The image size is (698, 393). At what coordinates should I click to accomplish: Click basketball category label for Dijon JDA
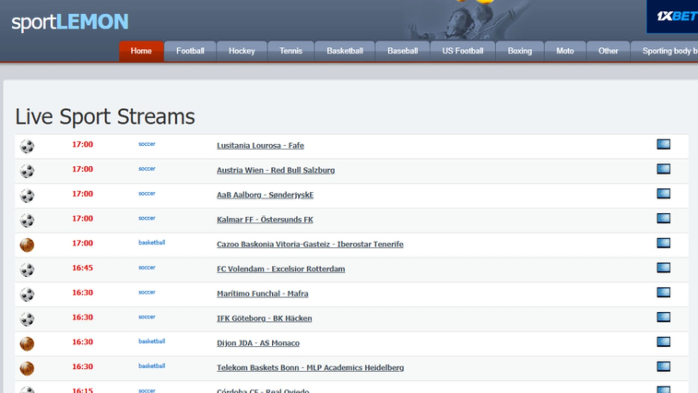pyautogui.click(x=152, y=341)
